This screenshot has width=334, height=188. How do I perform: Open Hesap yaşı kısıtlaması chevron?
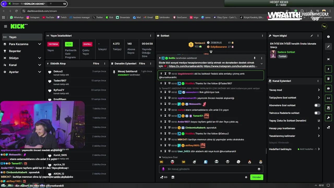point(319,128)
